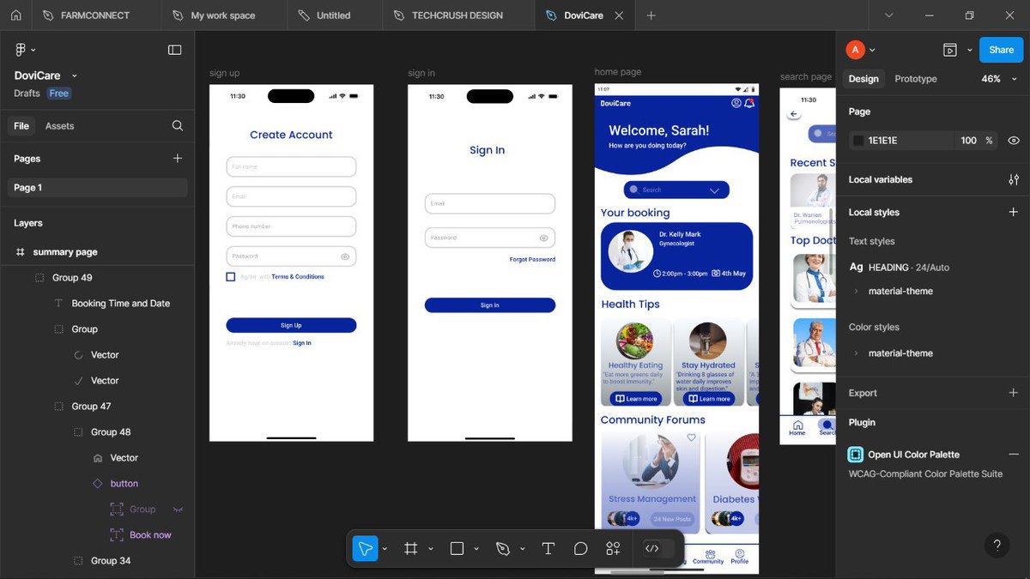Click the Share button

pos(1001,50)
